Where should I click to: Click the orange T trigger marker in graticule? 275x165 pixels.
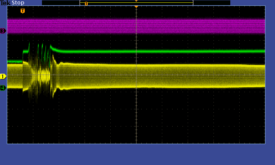[x=23, y=11]
